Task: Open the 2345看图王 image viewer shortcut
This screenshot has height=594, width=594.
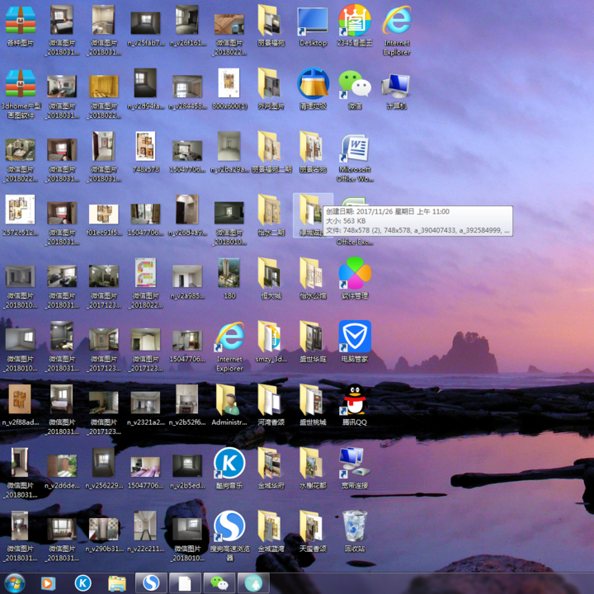Action: pos(354,22)
